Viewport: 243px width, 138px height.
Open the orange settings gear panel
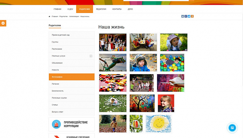point(3,23)
